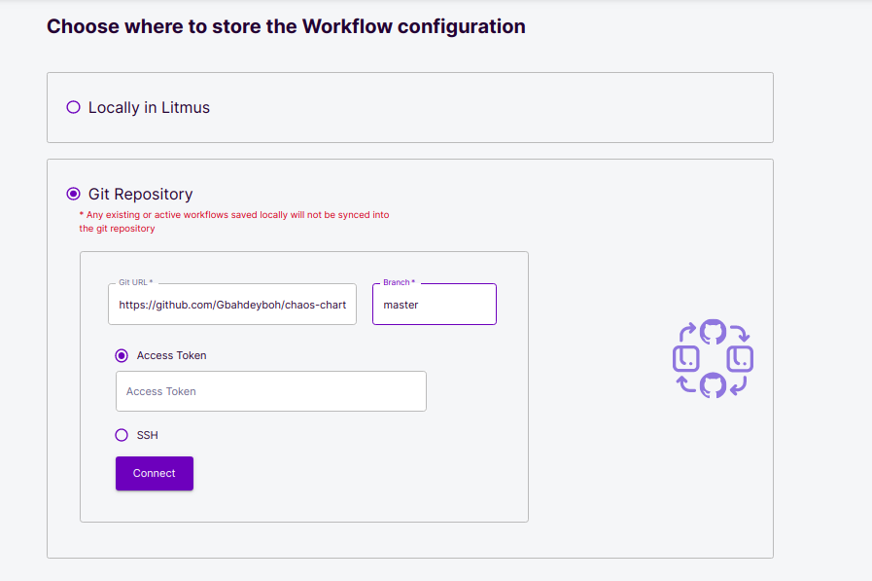Click the empty Access Token text box
This screenshot has height=581, width=872.
click(x=271, y=391)
